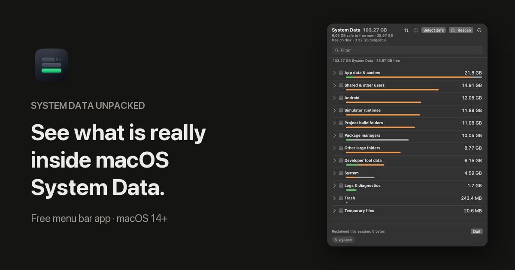The width and height of the screenshot is (515, 270).
Task: Click the 'Project build folders' label
Action: click(x=364, y=123)
